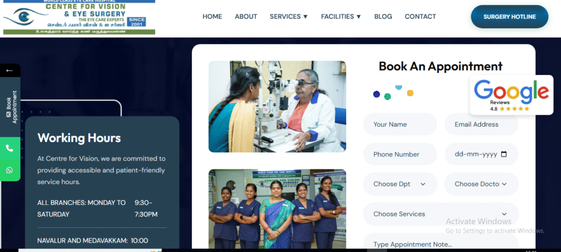
Task: Click the Book Appointment side tab
Action: click(10, 107)
